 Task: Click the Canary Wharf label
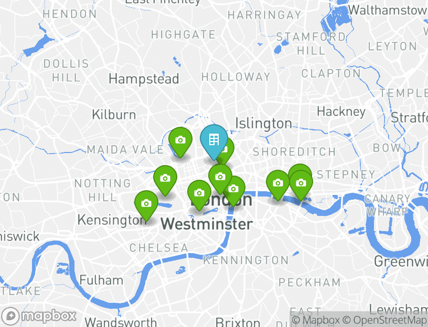pyautogui.click(x=387, y=205)
